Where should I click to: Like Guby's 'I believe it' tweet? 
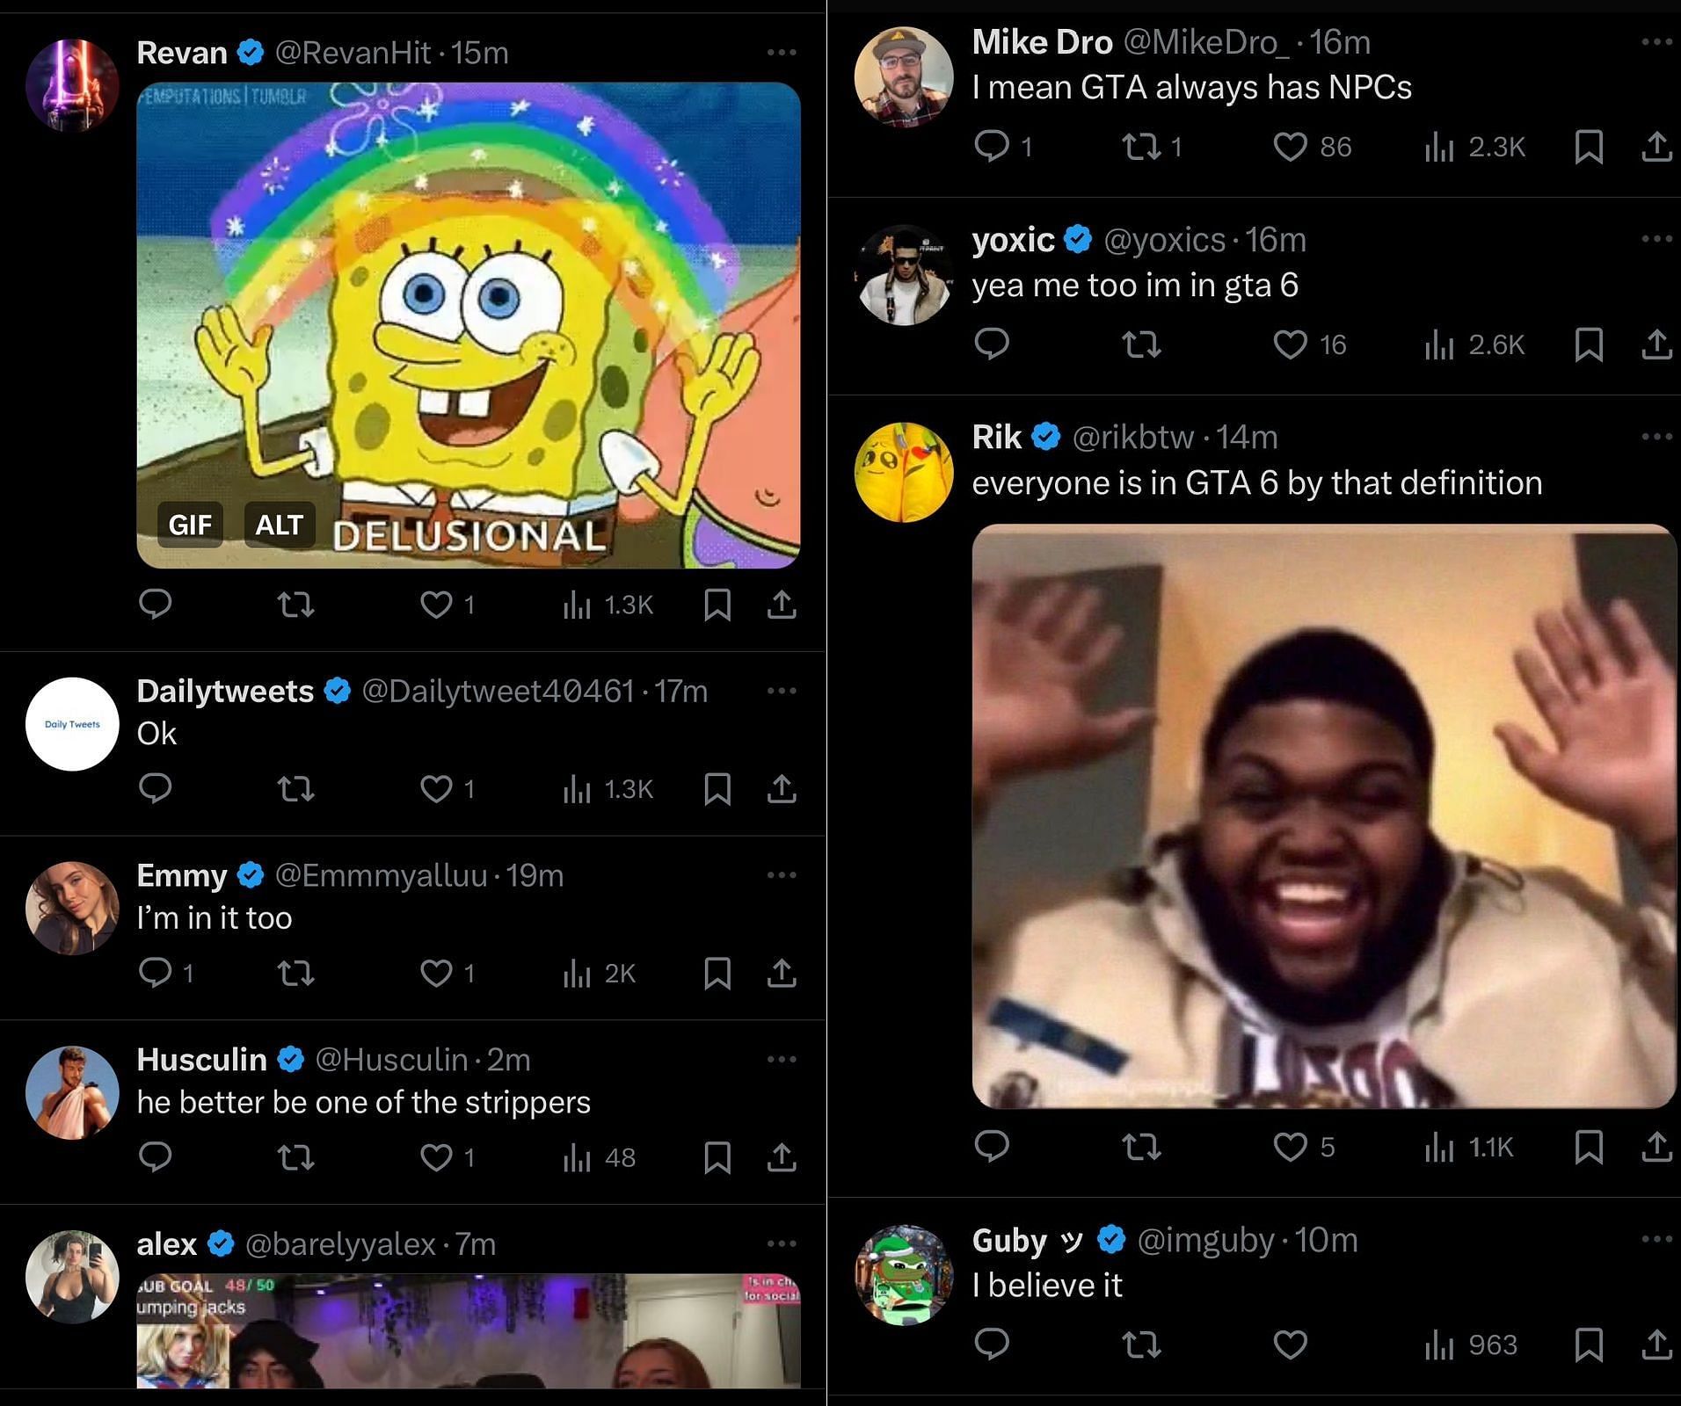1290,1344
